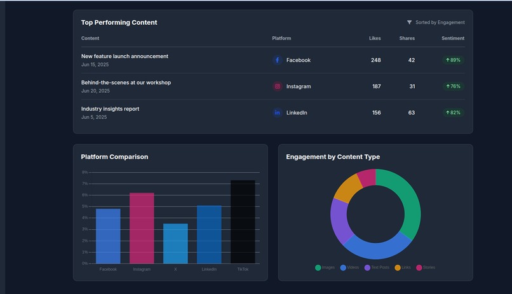This screenshot has height=294, width=512.
Task: Click the X axis label under the chart
Action: tap(175, 269)
